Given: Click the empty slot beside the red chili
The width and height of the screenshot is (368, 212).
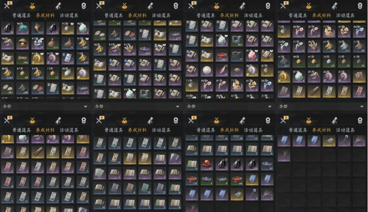Looking at the screenshot, I should [x=299, y=156].
